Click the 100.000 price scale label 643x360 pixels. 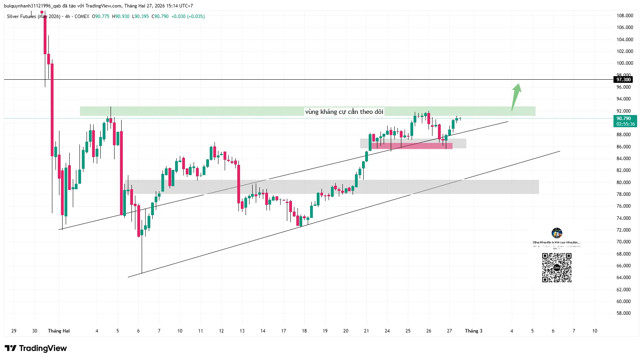point(625,63)
